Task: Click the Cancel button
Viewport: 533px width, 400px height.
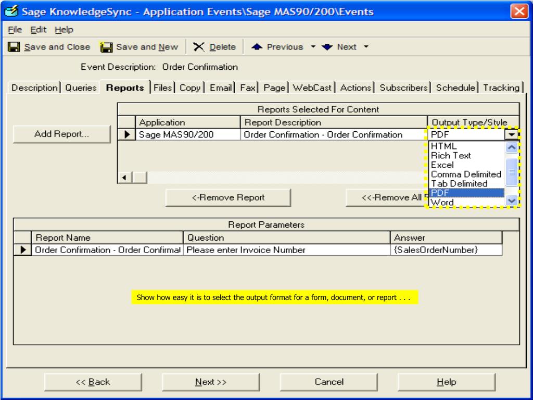Action: click(x=329, y=382)
